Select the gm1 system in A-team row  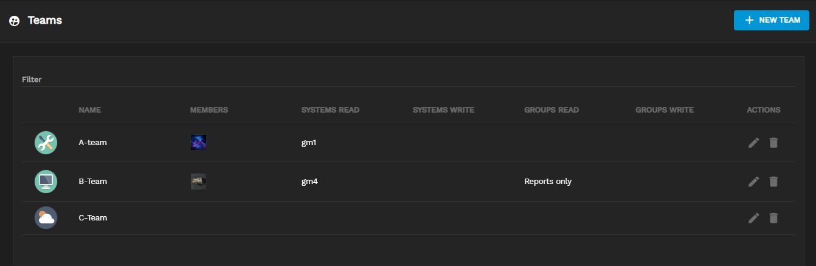(309, 143)
